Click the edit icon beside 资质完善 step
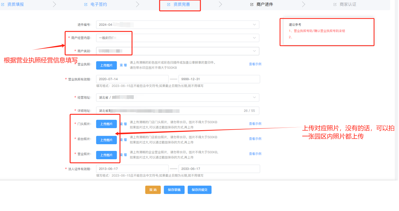The height and width of the screenshot is (211, 399). coord(169,5)
